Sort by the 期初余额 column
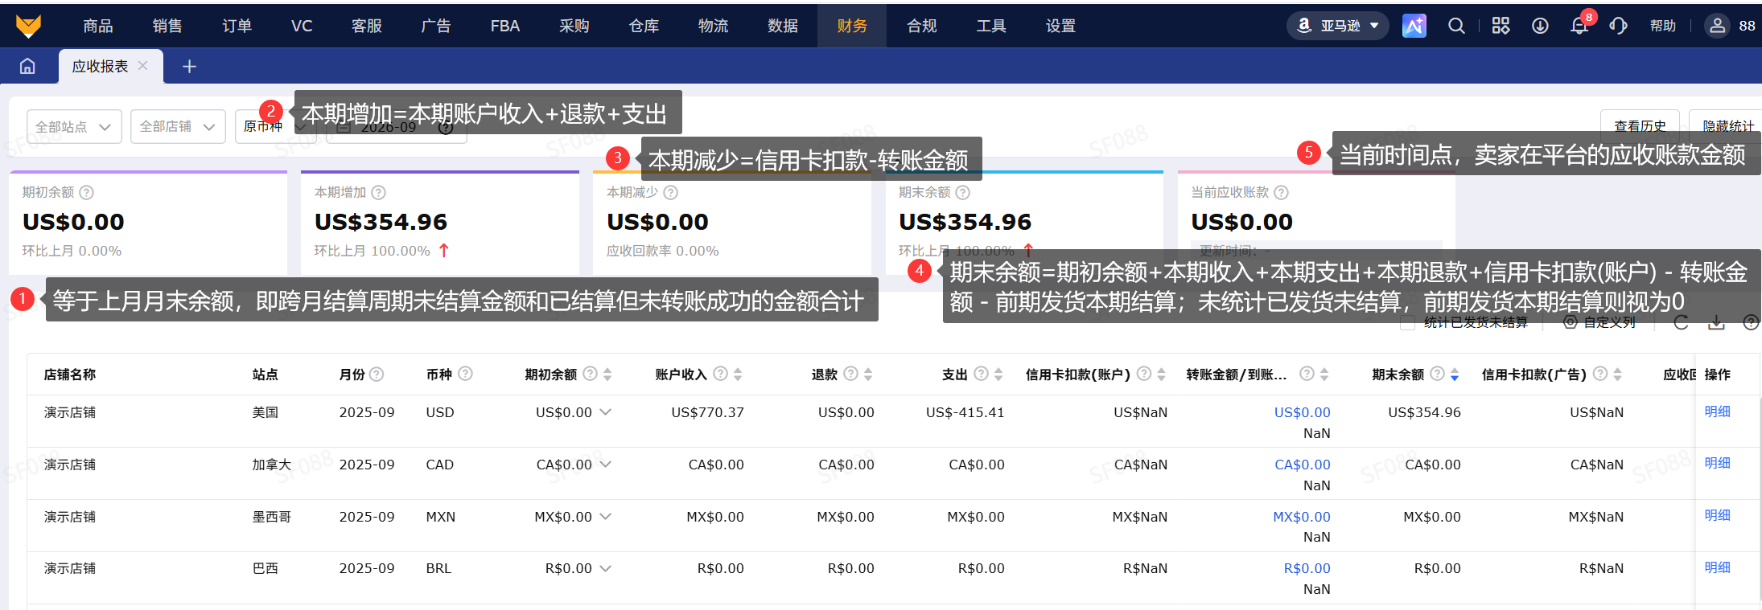This screenshot has width=1762, height=610. click(607, 374)
